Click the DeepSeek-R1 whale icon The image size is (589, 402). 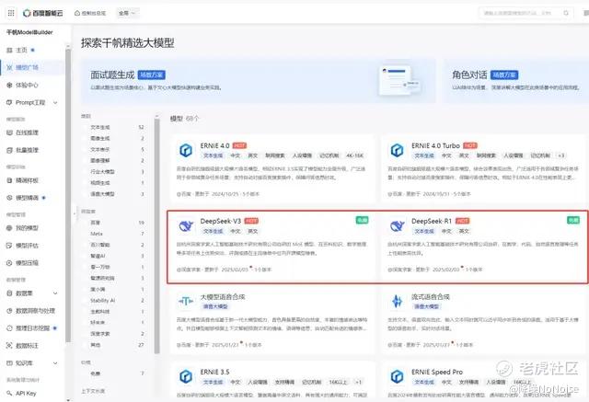point(397,225)
